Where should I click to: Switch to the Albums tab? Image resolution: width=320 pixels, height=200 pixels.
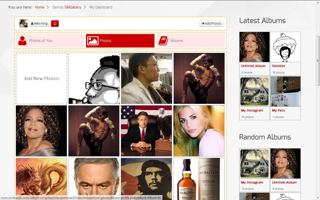[191, 41]
